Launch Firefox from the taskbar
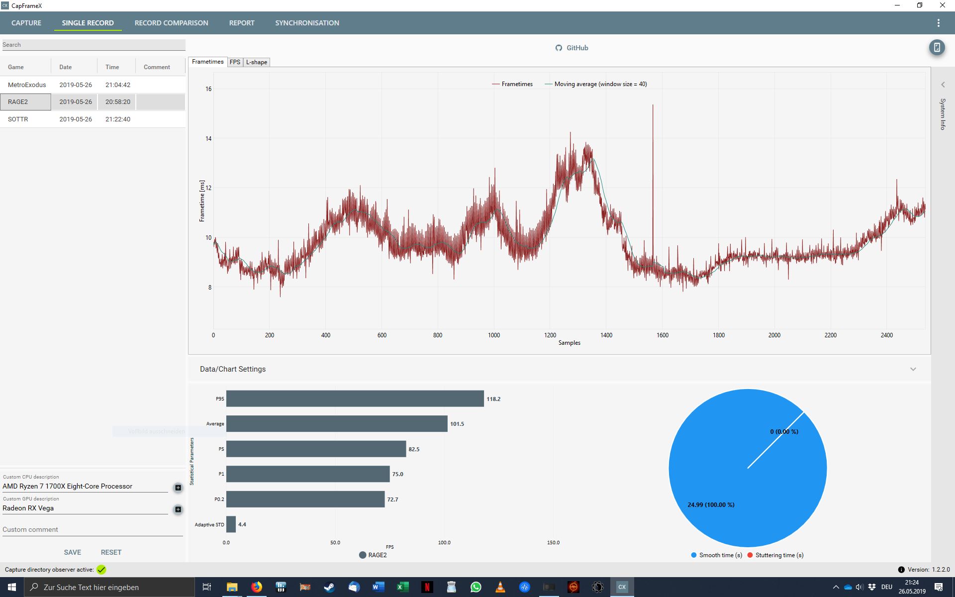The image size is (955, 597). pyautogui.click(x=256, y=587)
